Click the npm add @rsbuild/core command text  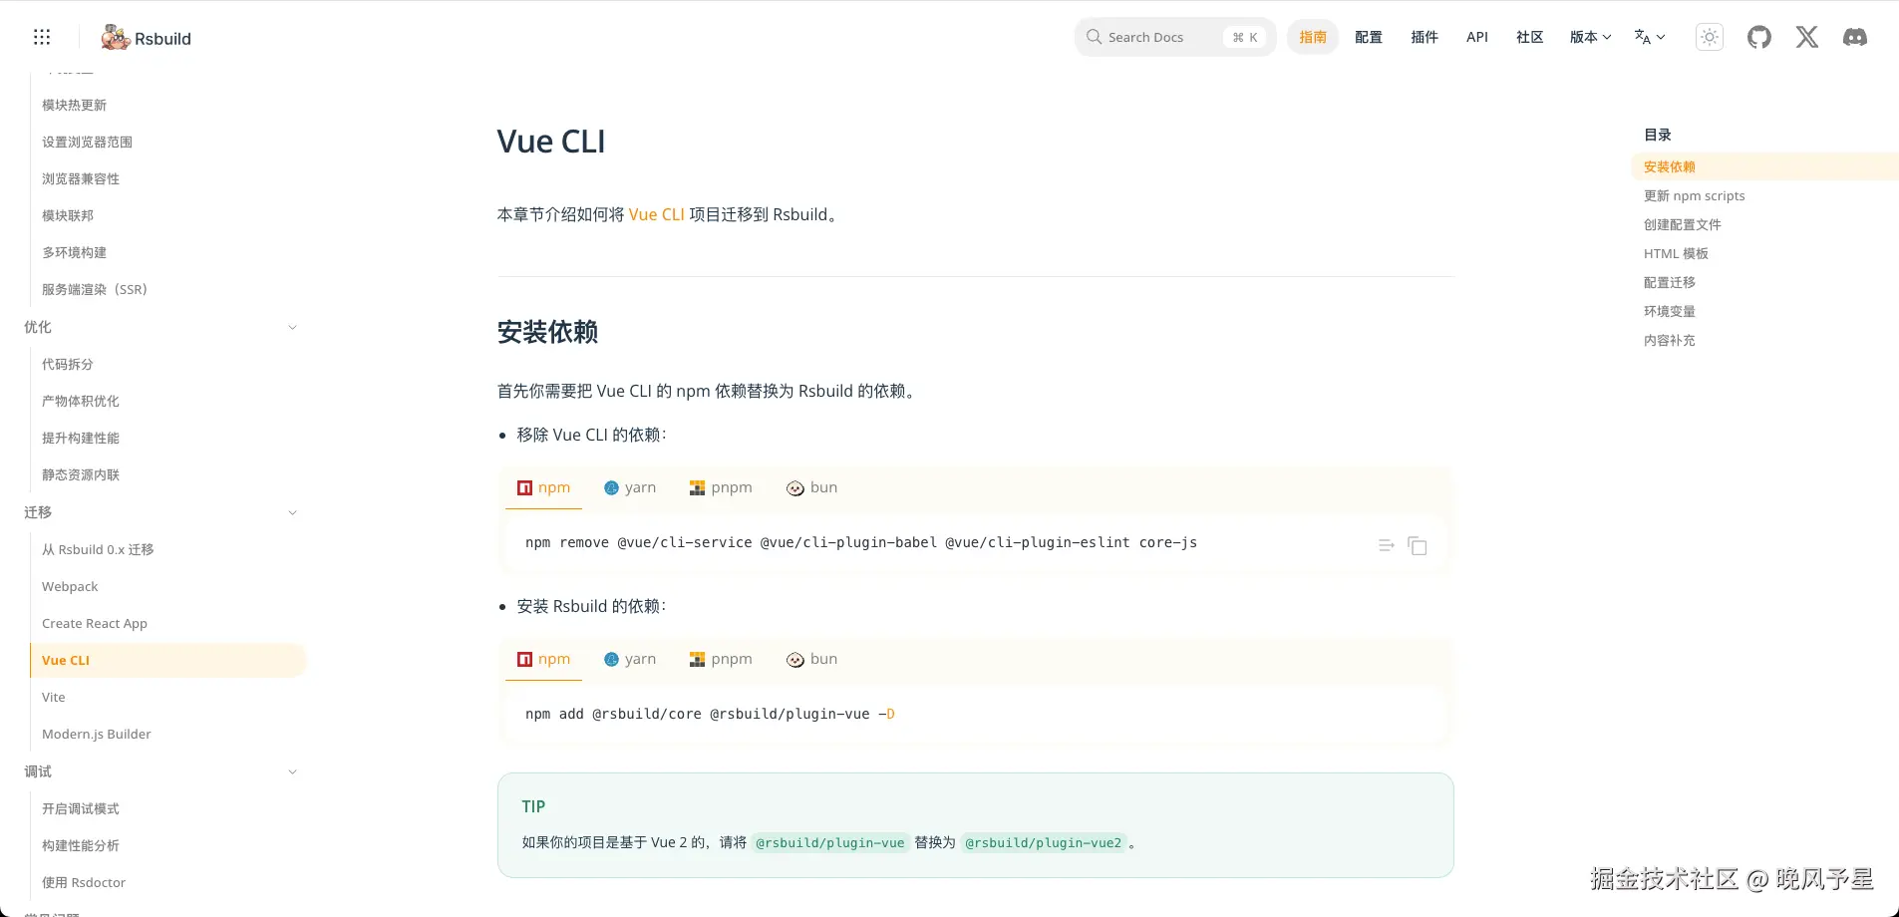tap(710, 714)
